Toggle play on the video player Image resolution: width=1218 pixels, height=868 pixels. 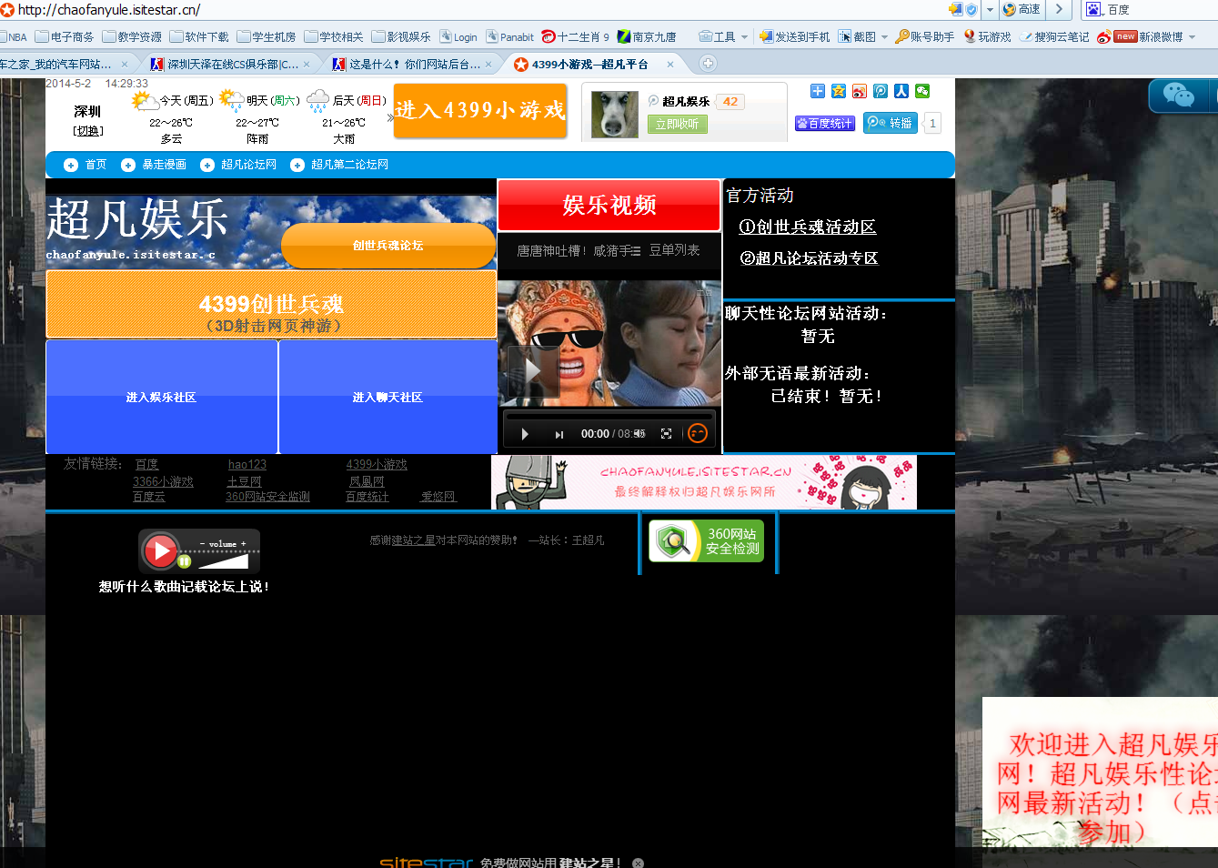(525, 433)
